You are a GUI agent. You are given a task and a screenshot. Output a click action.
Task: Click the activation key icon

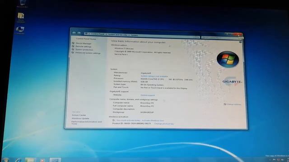[x=114, y=121]
